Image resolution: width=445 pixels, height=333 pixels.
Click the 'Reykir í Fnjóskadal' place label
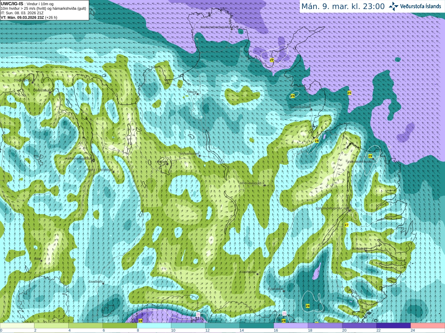pos(99,170)
